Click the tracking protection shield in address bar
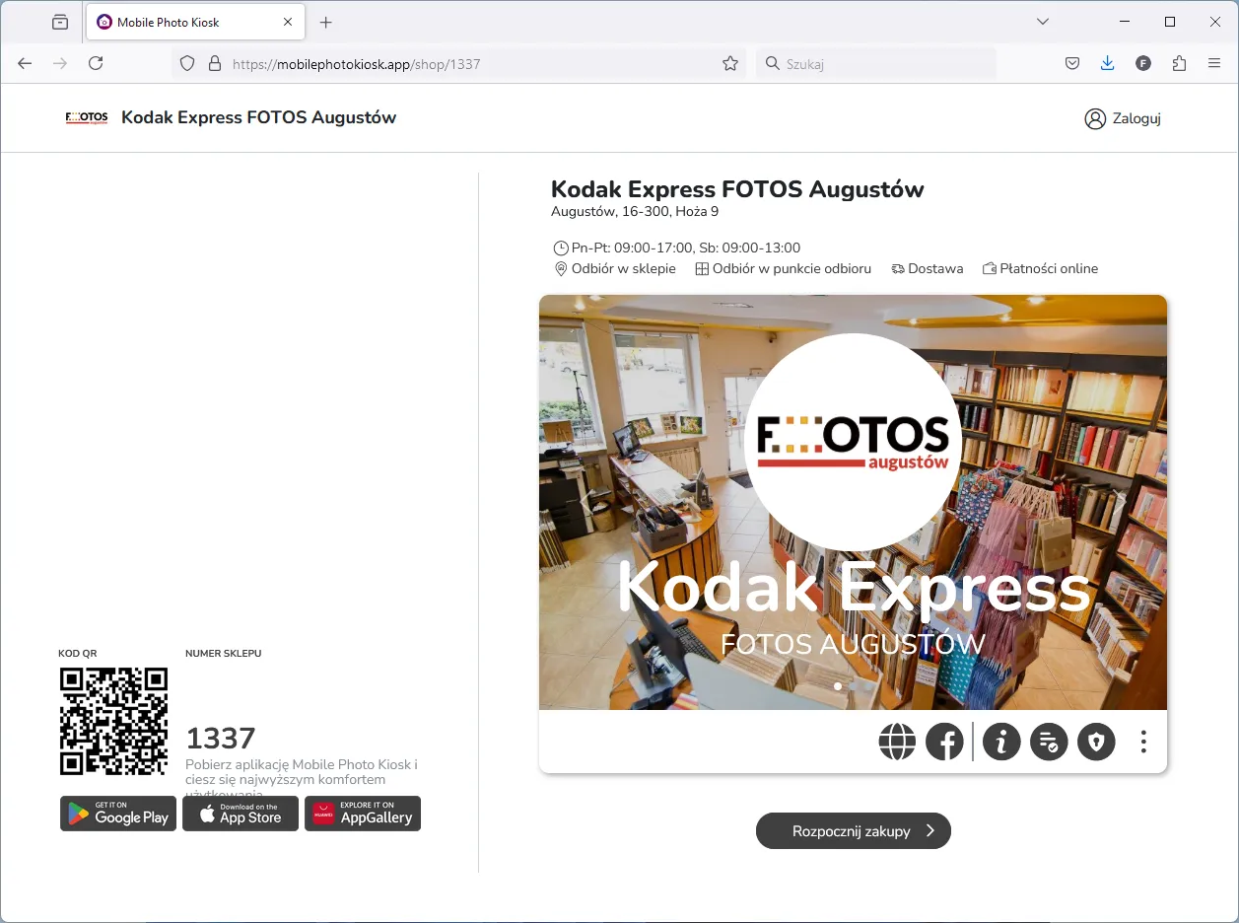 187,62
